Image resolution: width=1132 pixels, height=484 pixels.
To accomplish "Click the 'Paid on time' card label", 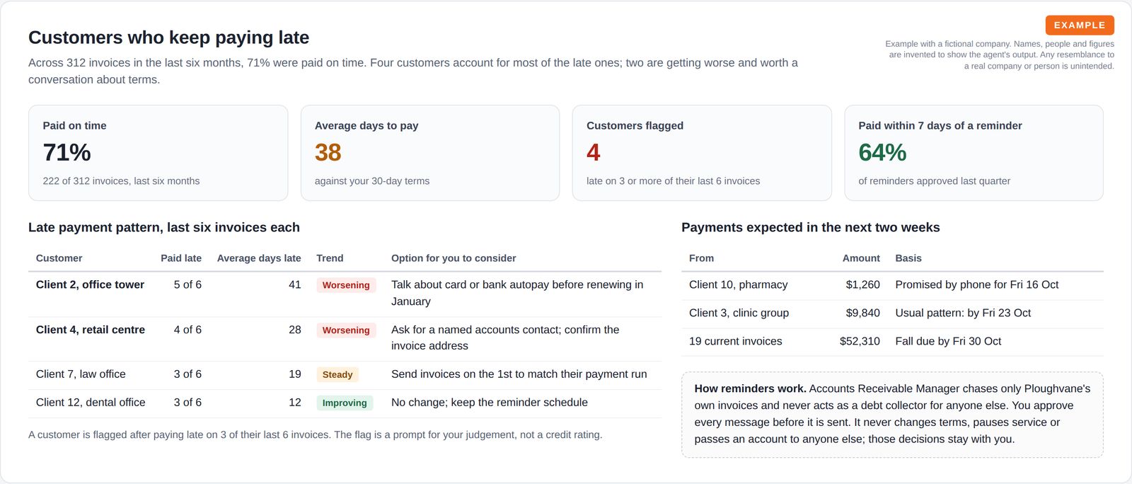I will (x=74, y=125).
